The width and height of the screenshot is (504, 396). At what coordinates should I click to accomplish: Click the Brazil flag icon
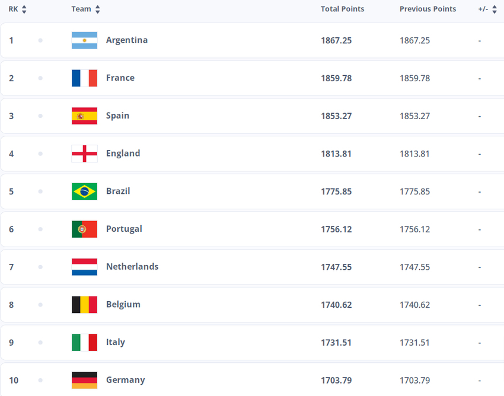click(84, 191)
